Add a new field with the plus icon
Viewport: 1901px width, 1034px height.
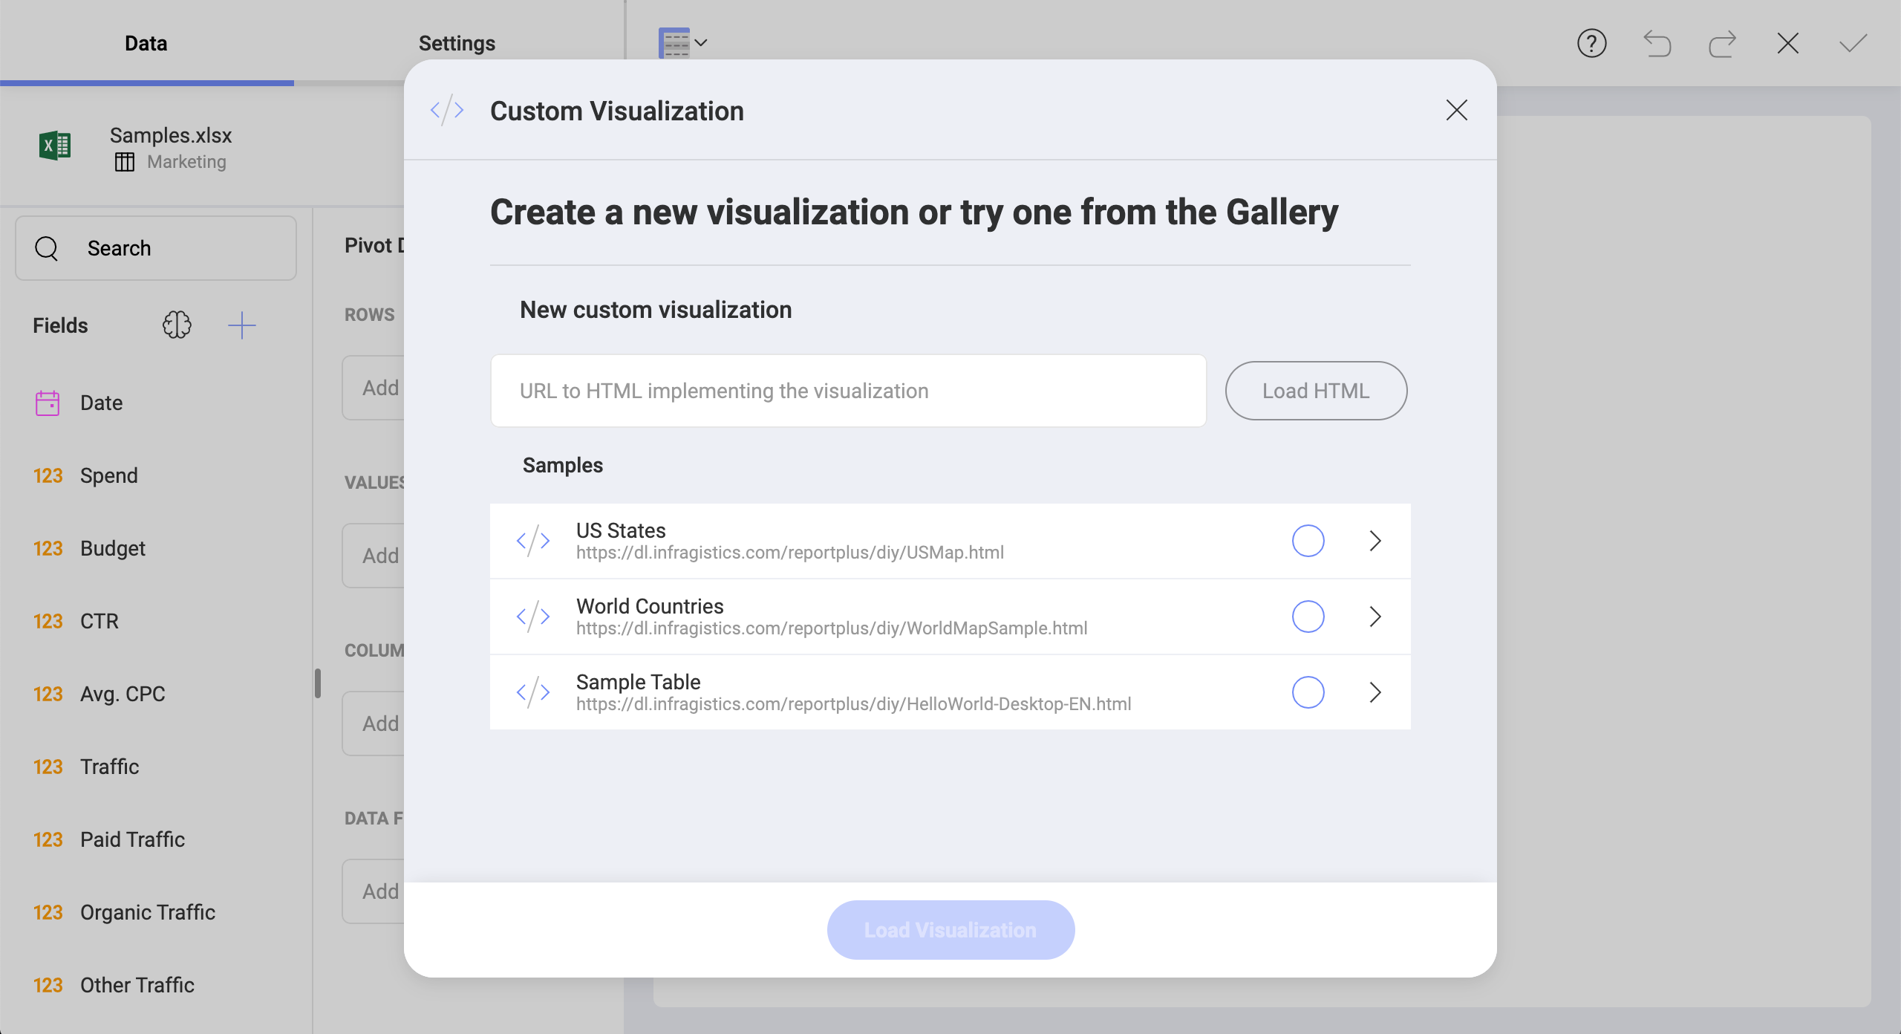click(241, 325)
